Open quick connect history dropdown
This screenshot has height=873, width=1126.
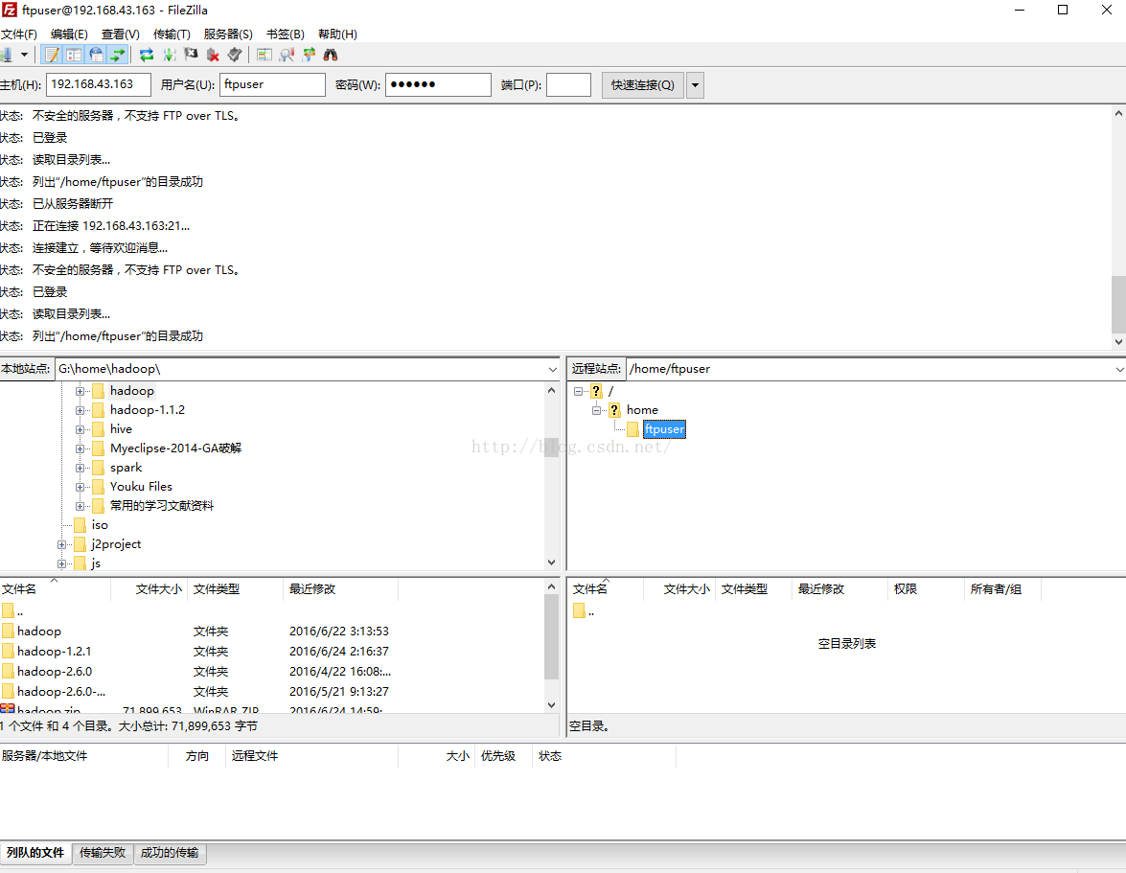pos(695,84)
